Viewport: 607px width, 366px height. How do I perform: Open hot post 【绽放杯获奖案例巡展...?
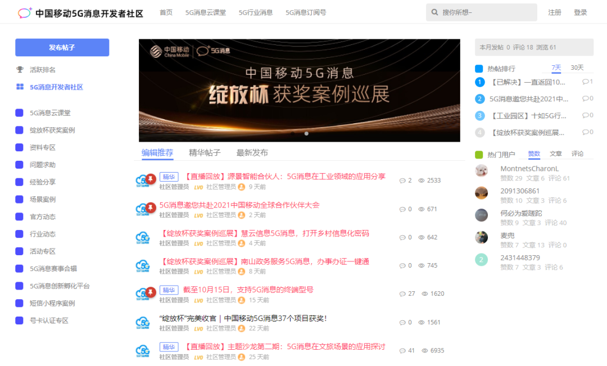pyautogui.click(x=527, y=133)
